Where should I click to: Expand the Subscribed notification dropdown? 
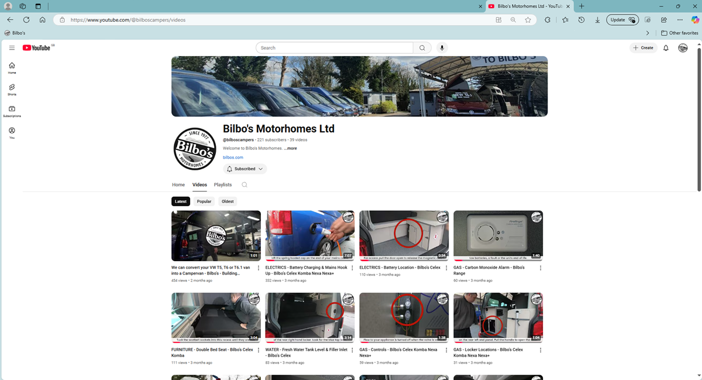pos(245,169)
